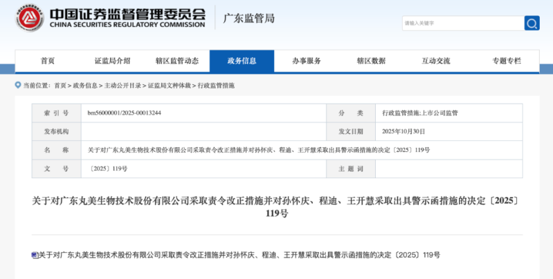
Task: Click the index number bm56000001/2025-00013244
Action: [124, 113]
